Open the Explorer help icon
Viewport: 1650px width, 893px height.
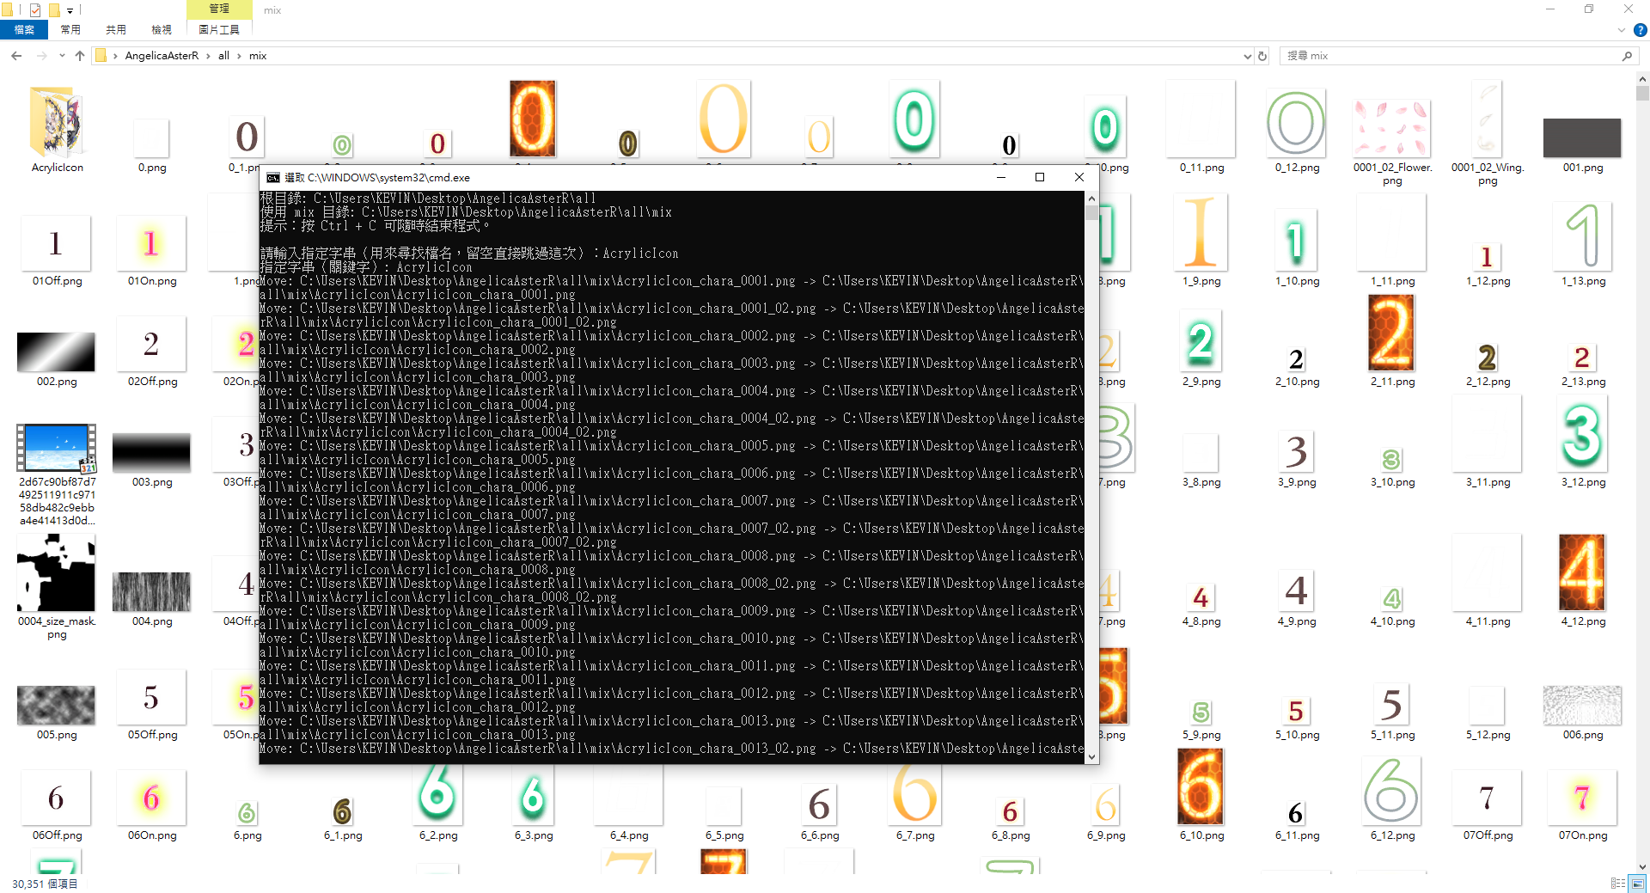[1640, 30]
